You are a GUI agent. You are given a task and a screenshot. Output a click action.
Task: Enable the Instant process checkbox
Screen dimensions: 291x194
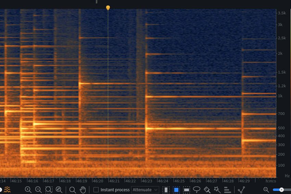[x=96, y=190]
